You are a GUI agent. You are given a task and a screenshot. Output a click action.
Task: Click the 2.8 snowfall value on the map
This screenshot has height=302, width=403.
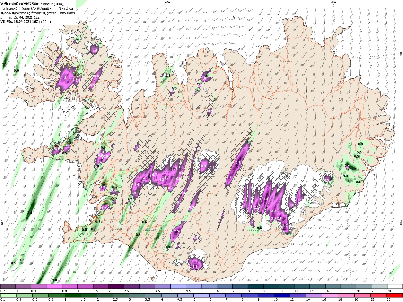coord(238,163)
